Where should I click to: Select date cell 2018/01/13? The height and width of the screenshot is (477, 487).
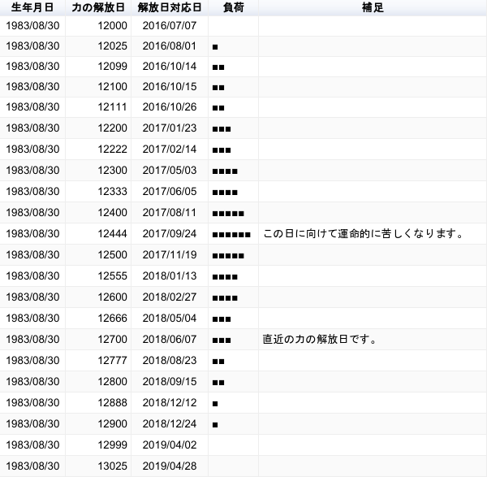[x=170, y=275]
